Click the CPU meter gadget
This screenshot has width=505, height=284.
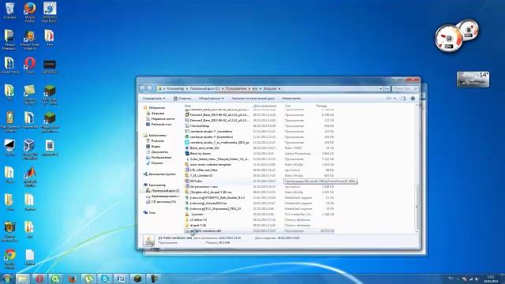pyautogui.click(x=449, y=39)
